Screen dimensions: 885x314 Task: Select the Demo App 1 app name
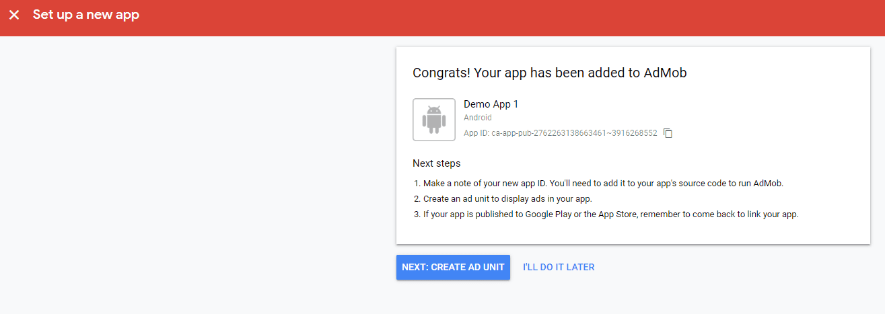click(x=491, y=104)
